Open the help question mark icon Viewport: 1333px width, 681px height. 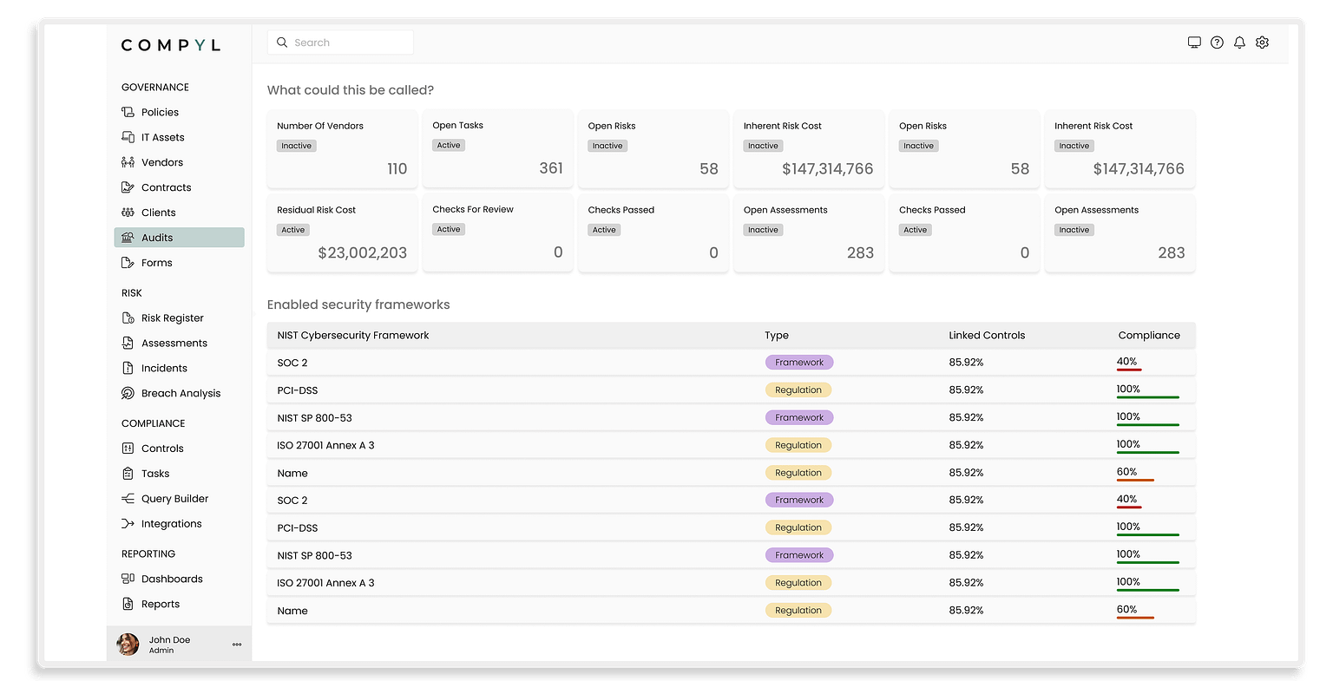click(x=1217, y=43)
